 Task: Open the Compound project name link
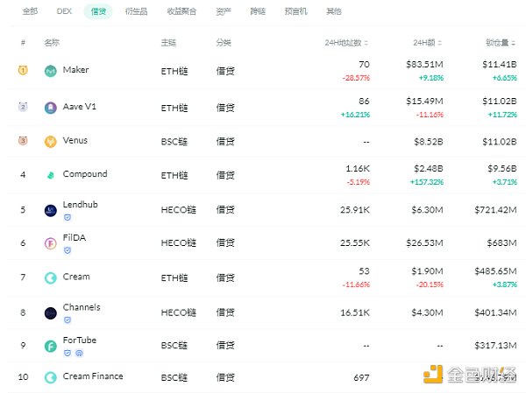pos(85,174)
